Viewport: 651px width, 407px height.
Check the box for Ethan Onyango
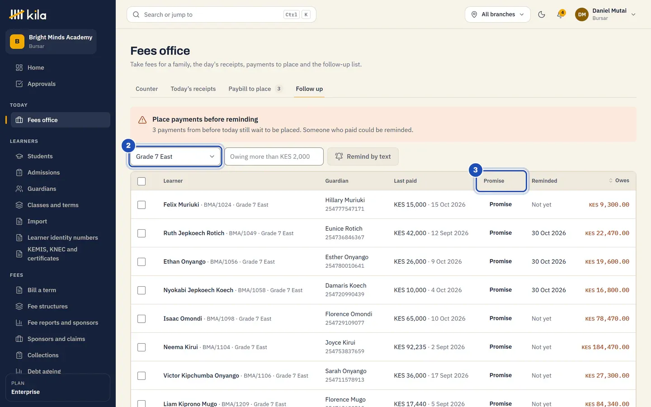point(142,262)
